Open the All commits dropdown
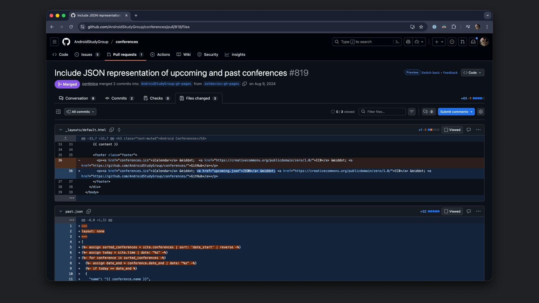Image resolution: width=539 pixels, height=303 pixels. [x=80, y=112]
